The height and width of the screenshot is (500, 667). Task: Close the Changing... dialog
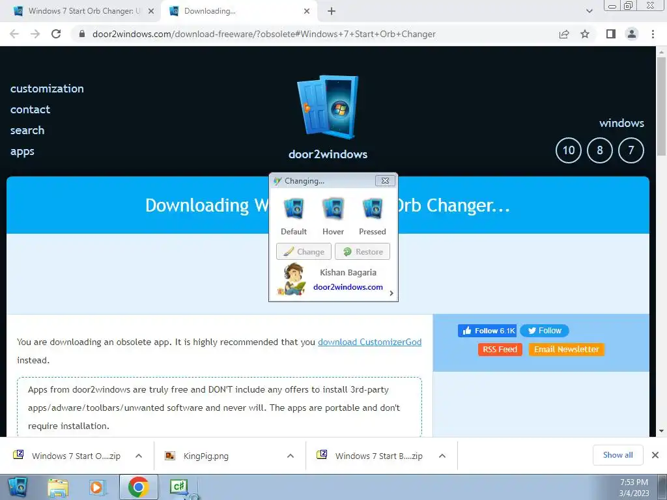pos(385,181)
